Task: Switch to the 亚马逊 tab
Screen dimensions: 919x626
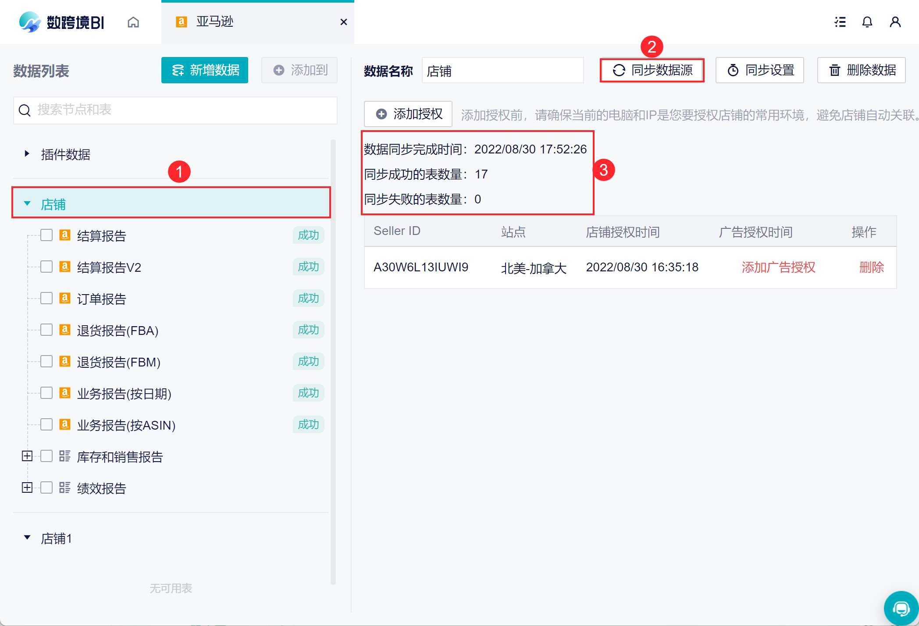Action: tap(215, 22)
